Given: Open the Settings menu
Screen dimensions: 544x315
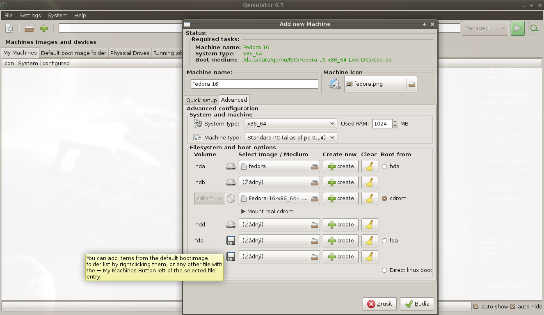Looking at the screenshot, I should (x=30, y=16).
